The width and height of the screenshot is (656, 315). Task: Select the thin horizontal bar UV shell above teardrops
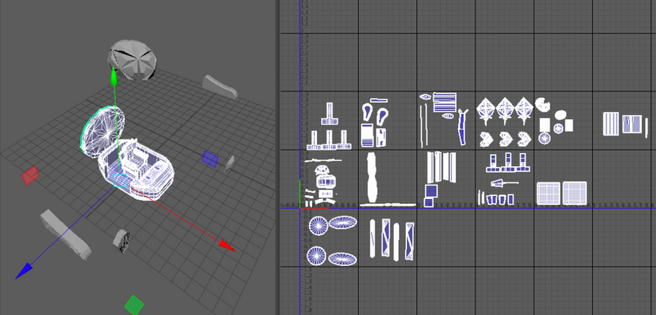(379, 100)
